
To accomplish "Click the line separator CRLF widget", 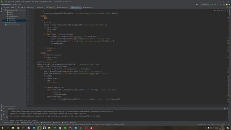I will point(208,125).
